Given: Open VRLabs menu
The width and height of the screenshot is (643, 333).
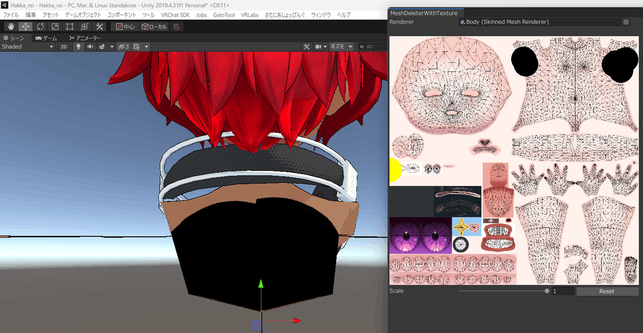Looking at the screenshot, I should [250, 15].
